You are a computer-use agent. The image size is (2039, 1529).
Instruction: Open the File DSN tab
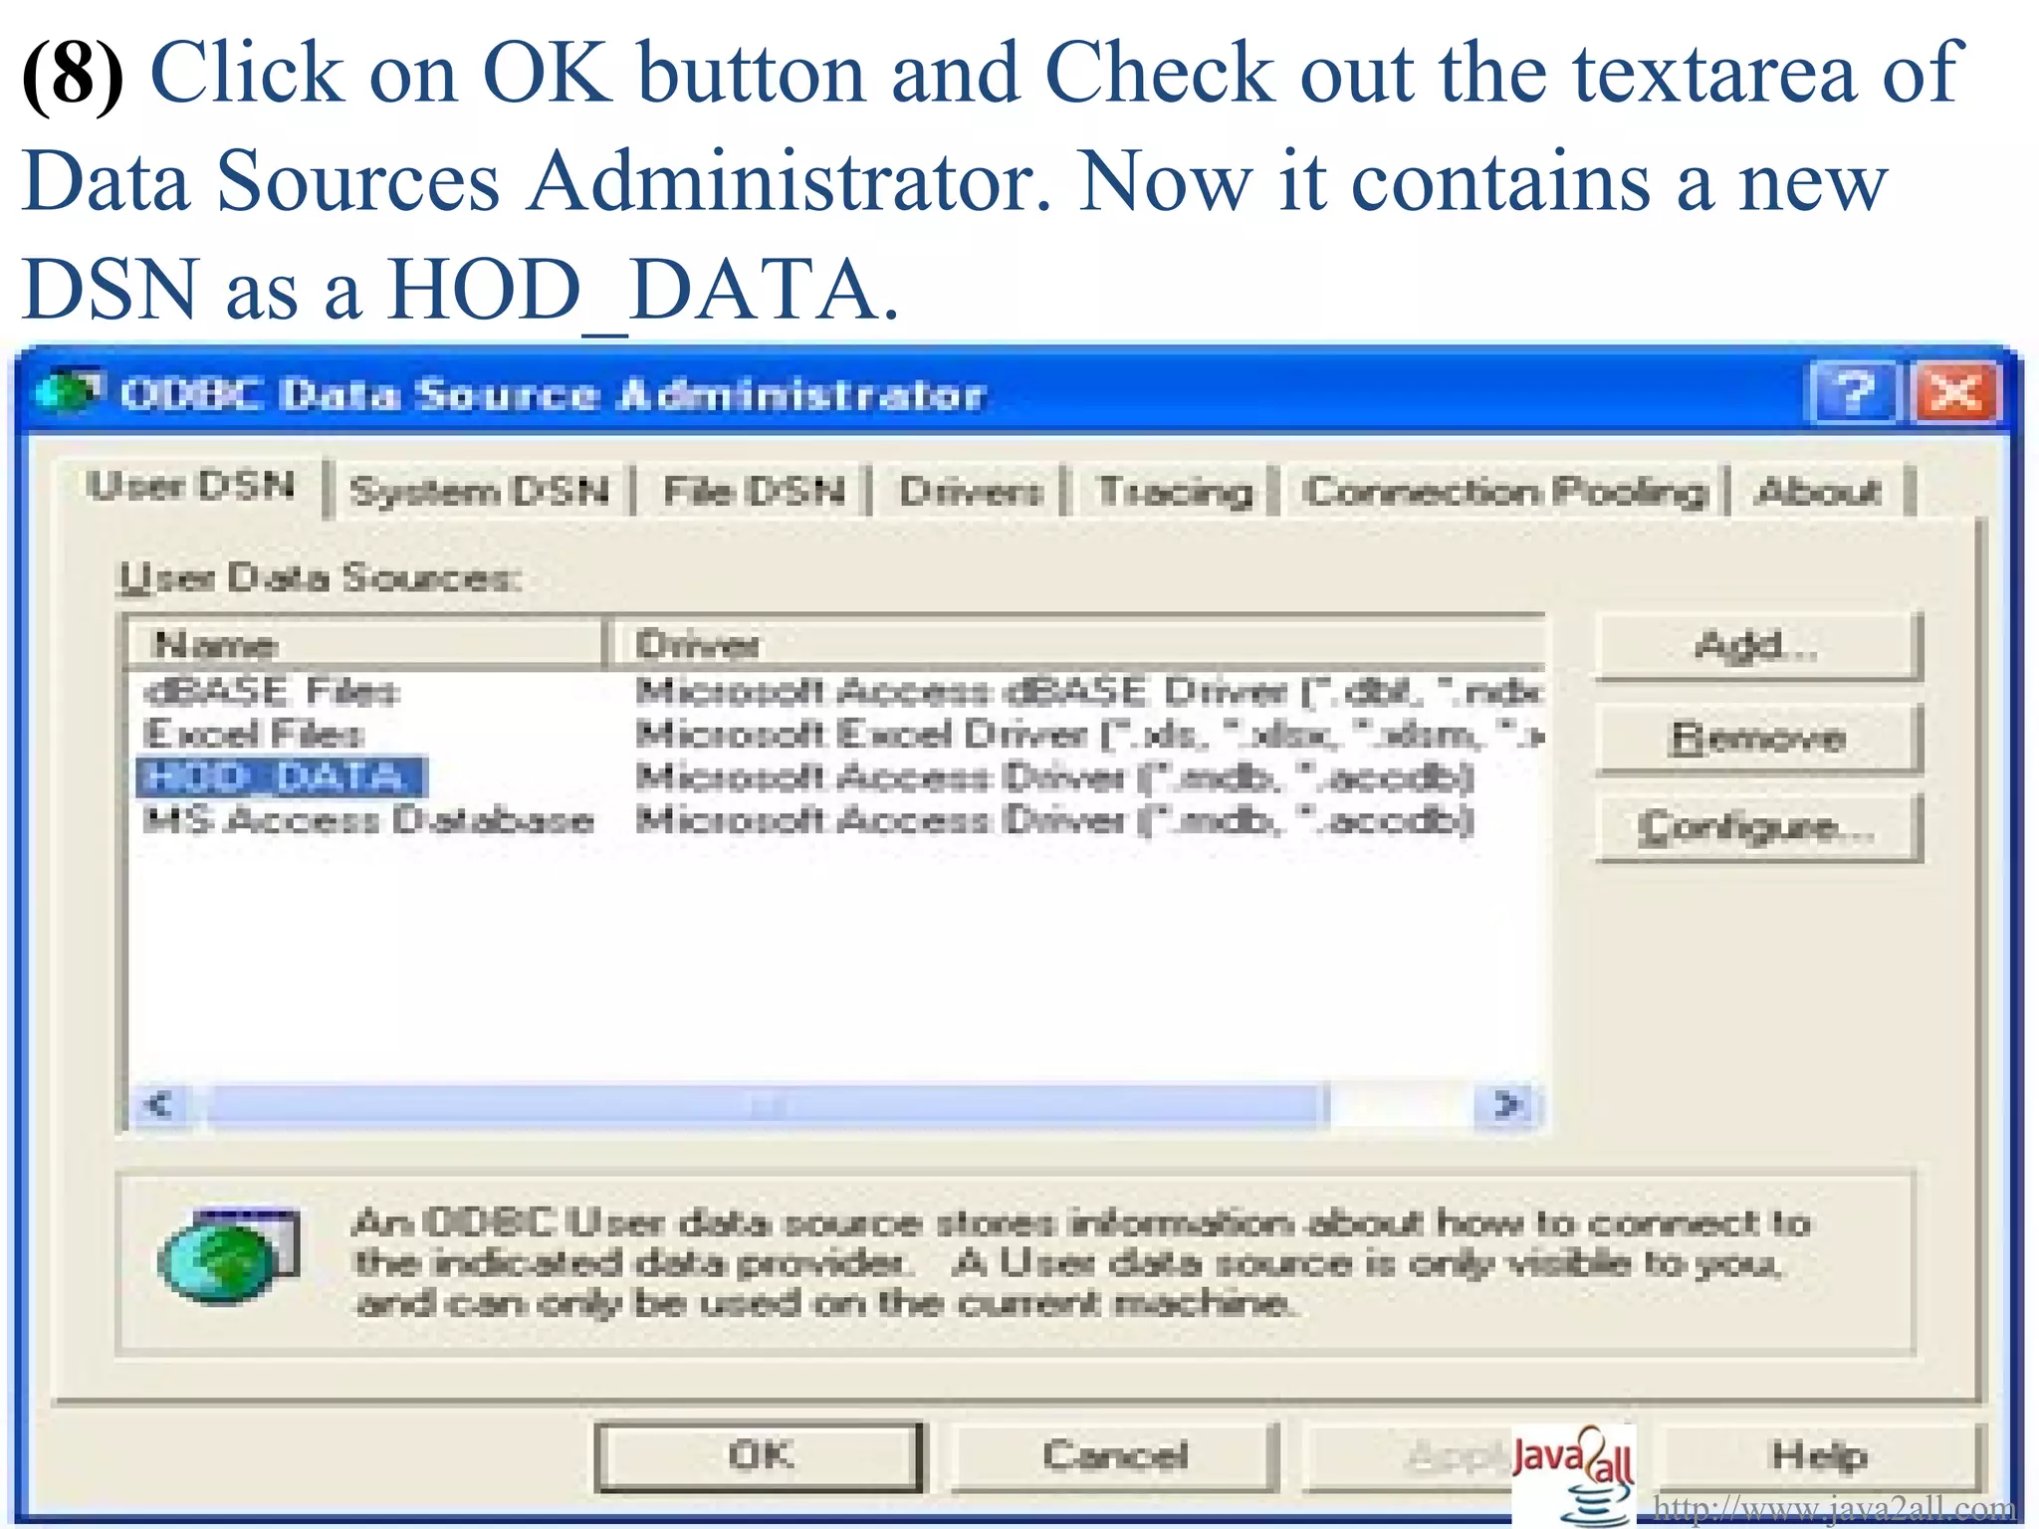coord(754,492)
